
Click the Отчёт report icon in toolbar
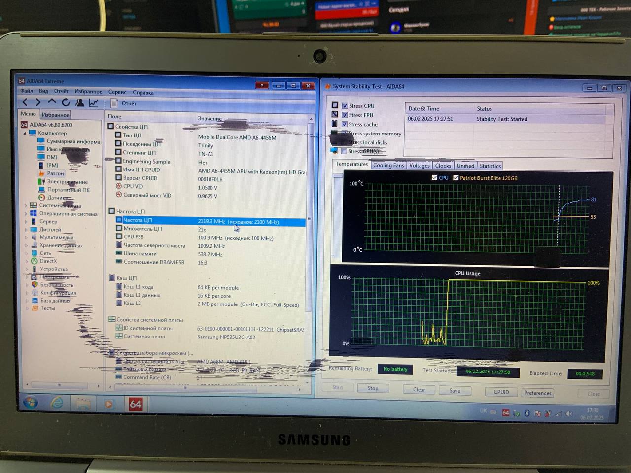114,103
